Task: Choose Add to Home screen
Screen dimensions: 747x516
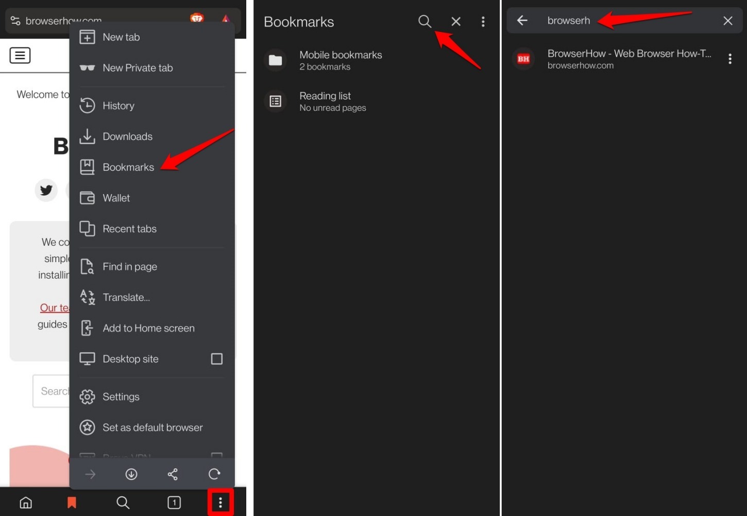Action: point(152,329)
